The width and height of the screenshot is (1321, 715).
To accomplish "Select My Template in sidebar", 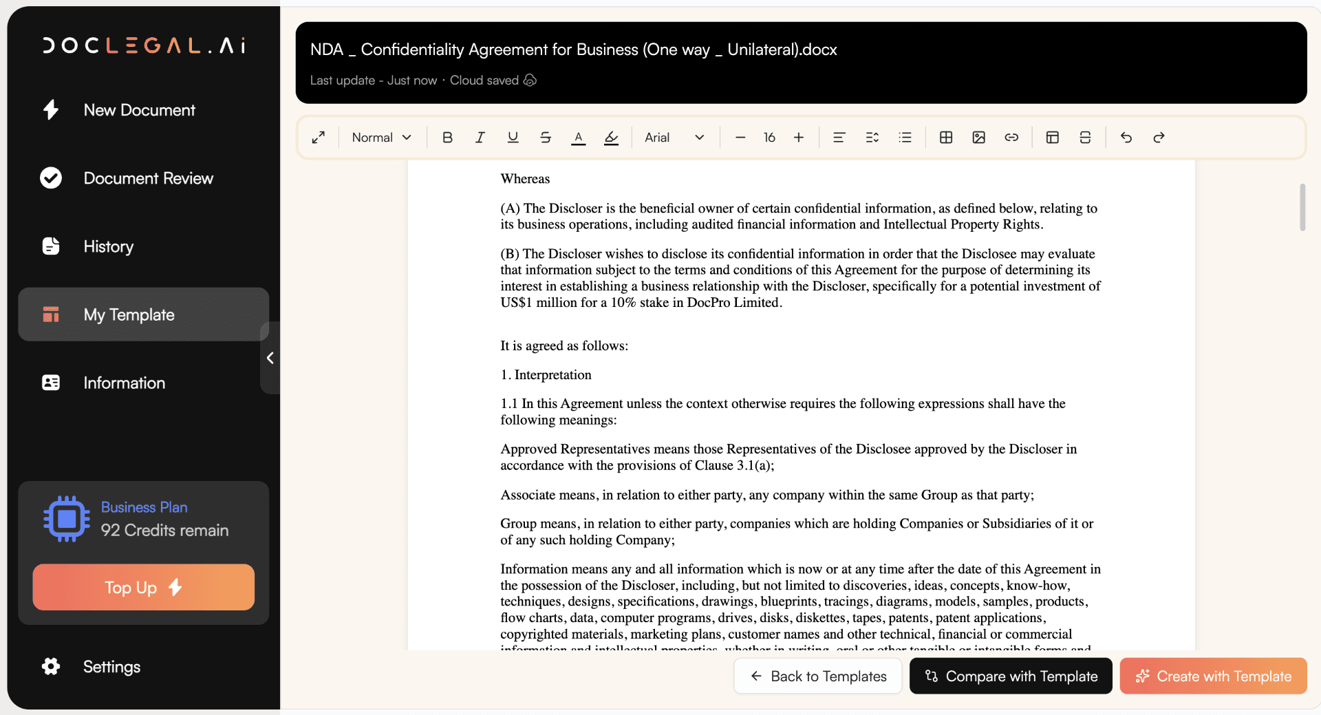I will point(143,314).
